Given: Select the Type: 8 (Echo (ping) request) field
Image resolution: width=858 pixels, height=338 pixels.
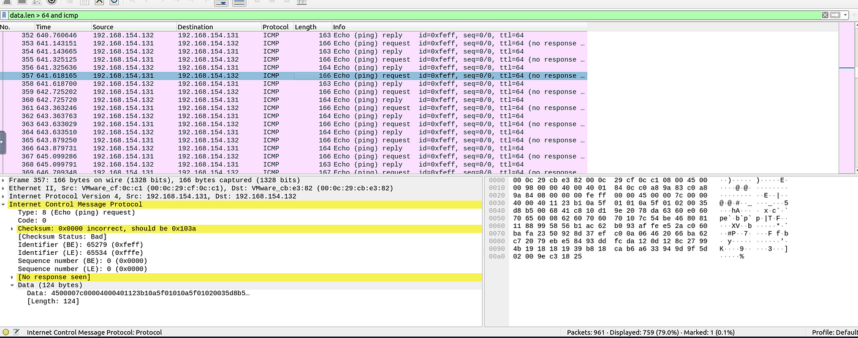Looking at the screenshot, I should tap(77, 213).
